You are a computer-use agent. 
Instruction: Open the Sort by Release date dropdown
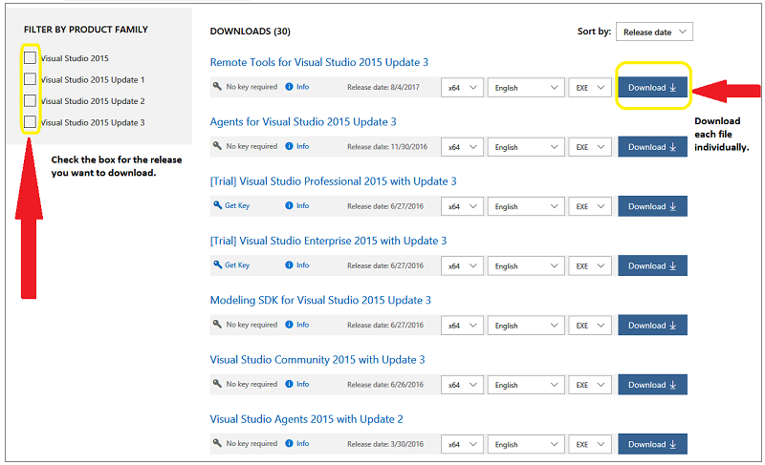(x=654, y=32)
